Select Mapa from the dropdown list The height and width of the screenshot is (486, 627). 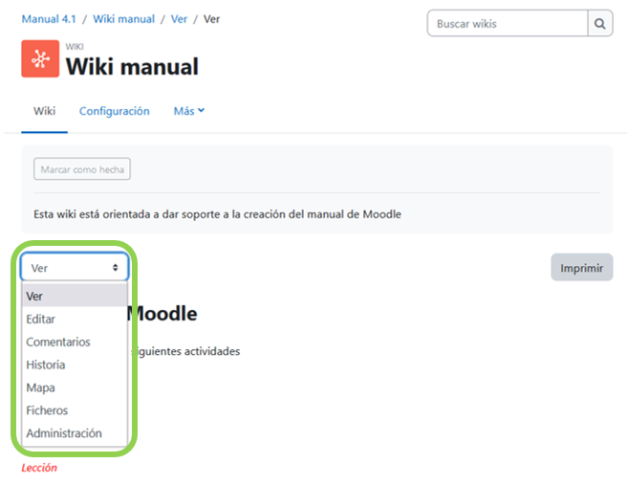click(x=75, y=387)
